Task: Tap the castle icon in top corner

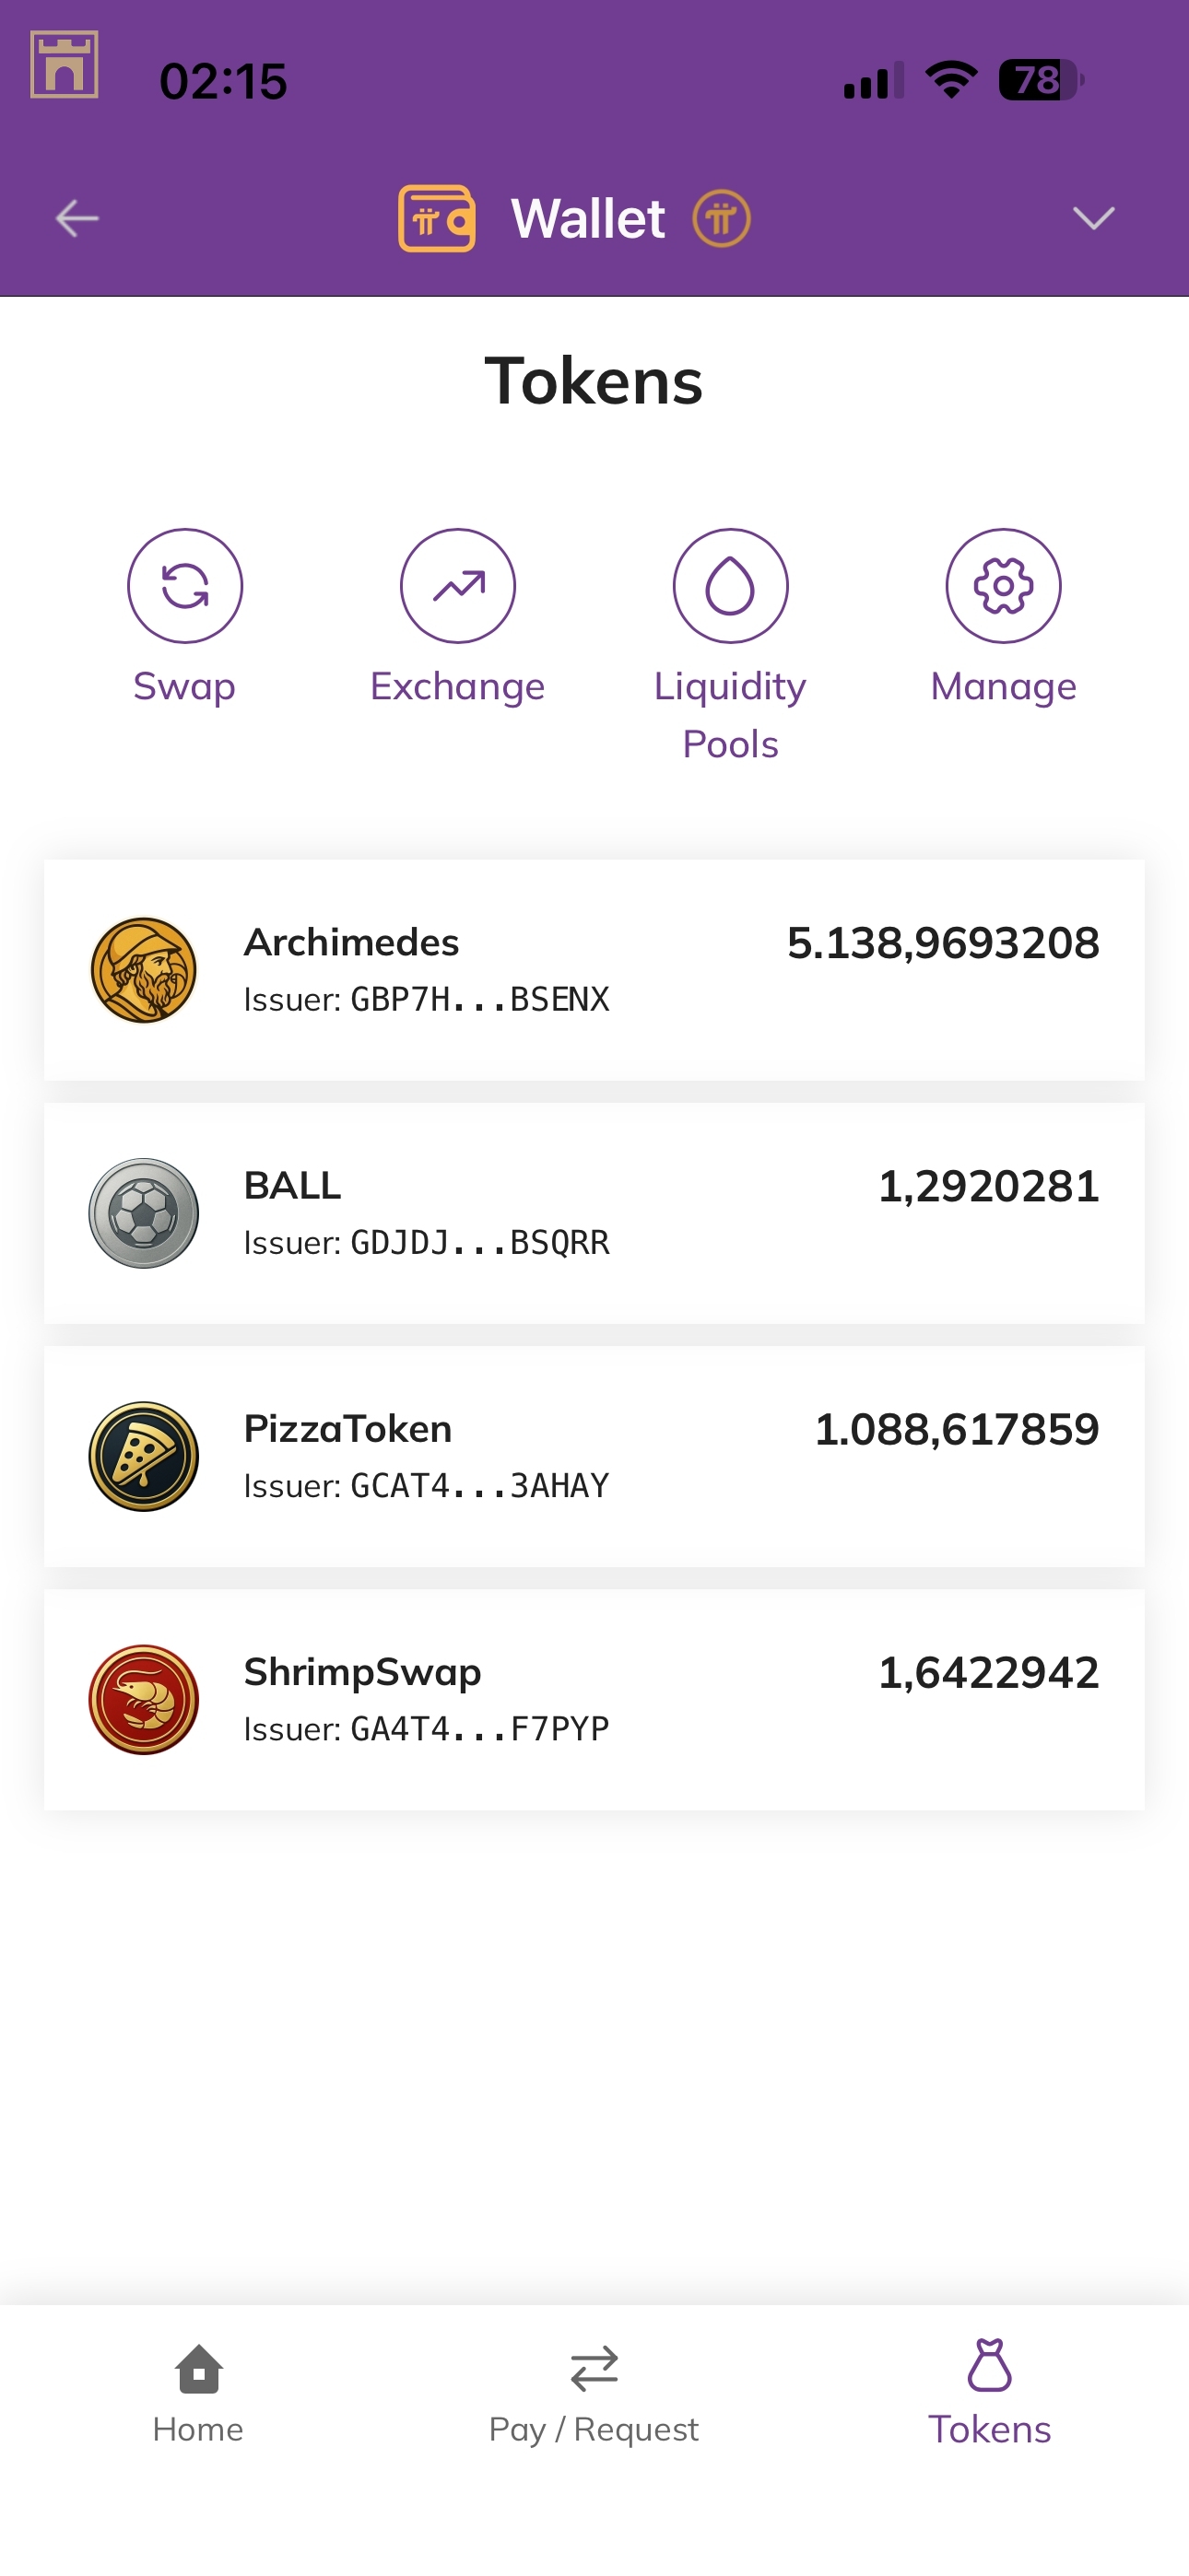Action: tap(64, 65)
